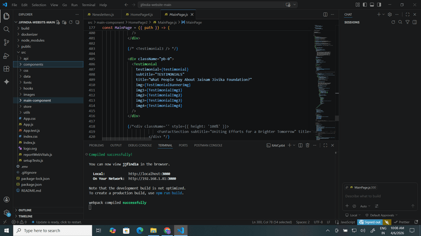The height and width of the screenshot is (236, 421).
Task: Click the Signed out status button
Action: click(x=370, y=222)
